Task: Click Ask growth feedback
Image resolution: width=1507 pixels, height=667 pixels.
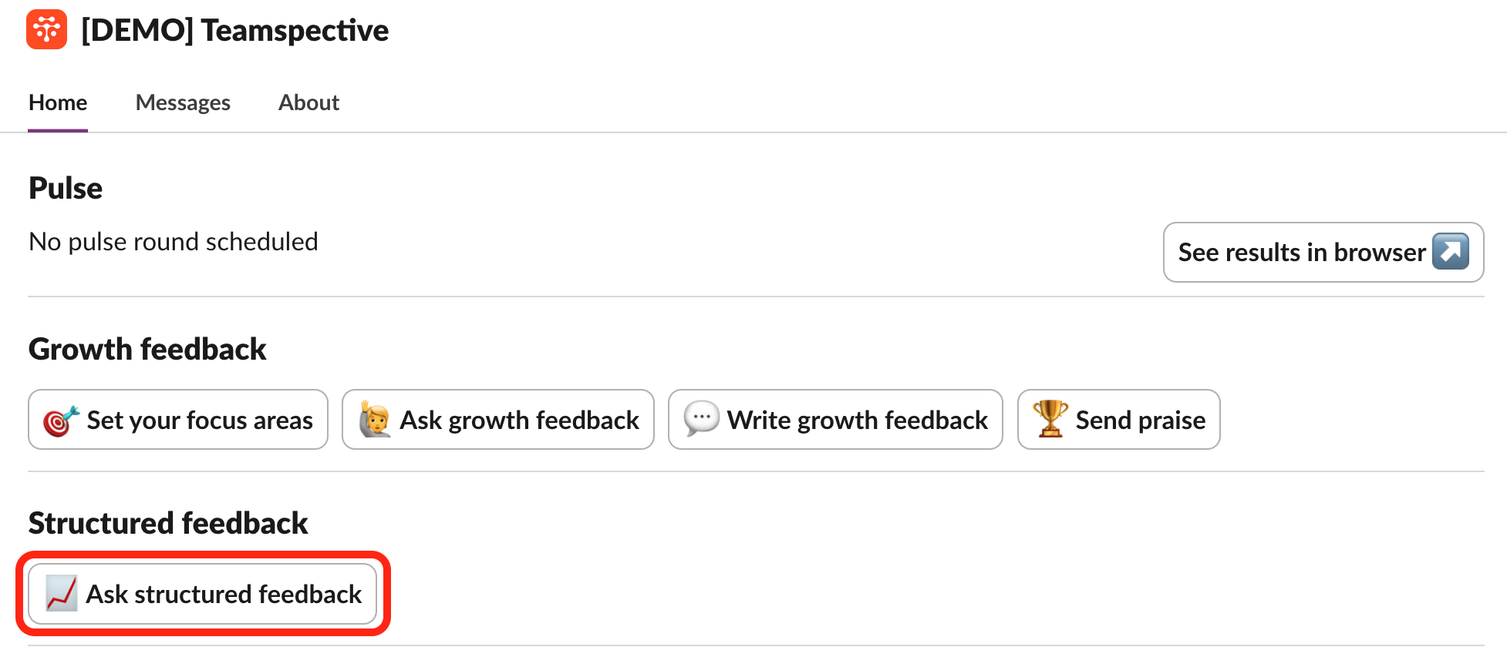Action: [497, 420]
